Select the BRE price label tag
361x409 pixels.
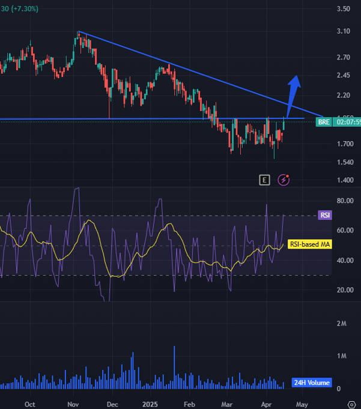[x=324, y=122]
